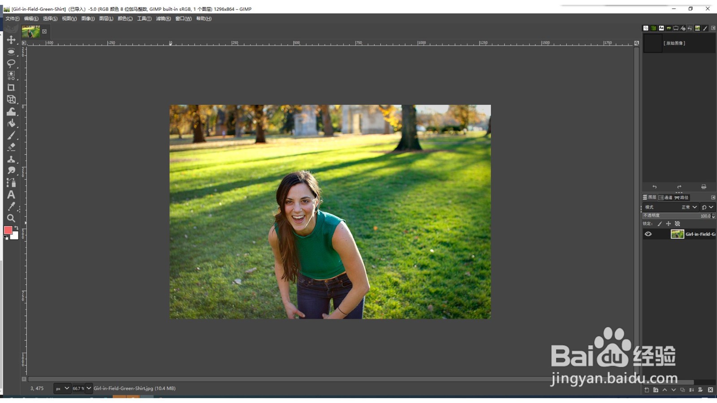This screenshot has height=403, width=717.
Task: Click the redo arrow in history panel
Action: (x=679, y=187)
